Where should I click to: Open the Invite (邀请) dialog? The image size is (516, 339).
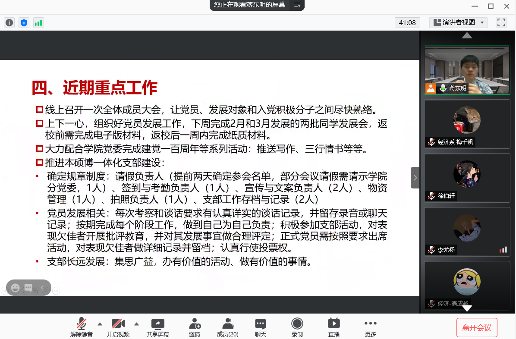(x=195, y=327)
